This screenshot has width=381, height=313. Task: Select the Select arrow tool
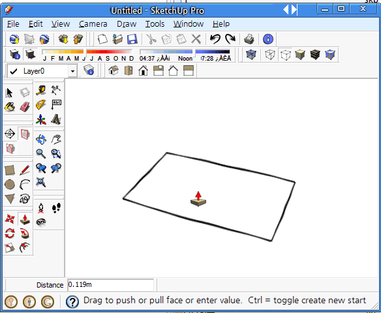[x=10, y=93]
